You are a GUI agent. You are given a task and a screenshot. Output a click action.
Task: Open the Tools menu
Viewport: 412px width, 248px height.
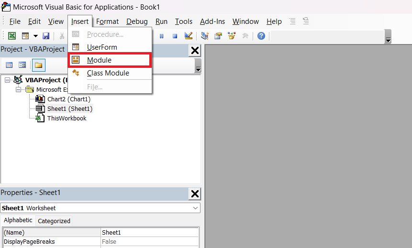(184, 22)
